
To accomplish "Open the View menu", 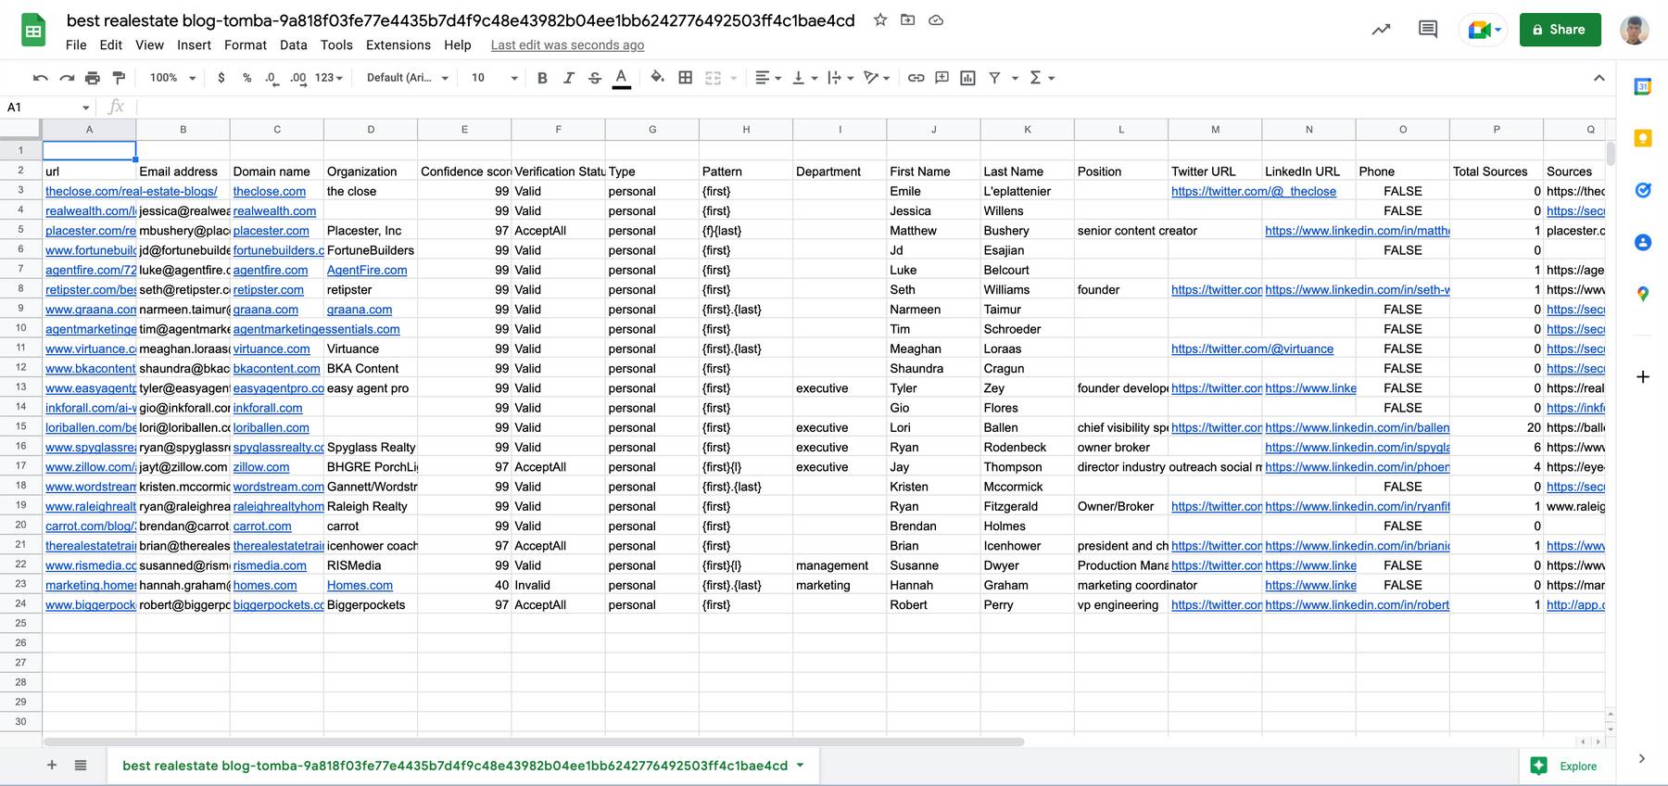I will 149,44.
